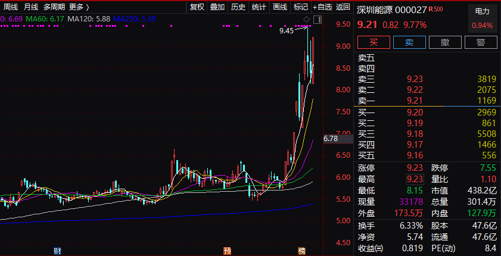Viewport: 501px width, 256px height.
Task: Click 买三 price 9.18
Action: coord(415,134)
